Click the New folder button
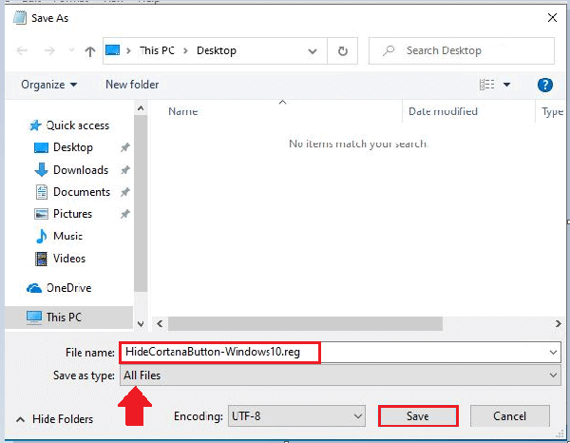Viewport: 570px width, 443px height. [132, 85]
